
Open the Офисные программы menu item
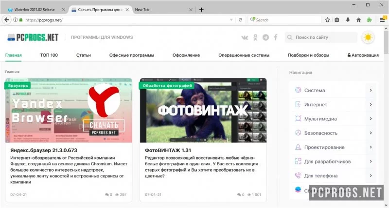pos(132,55)
